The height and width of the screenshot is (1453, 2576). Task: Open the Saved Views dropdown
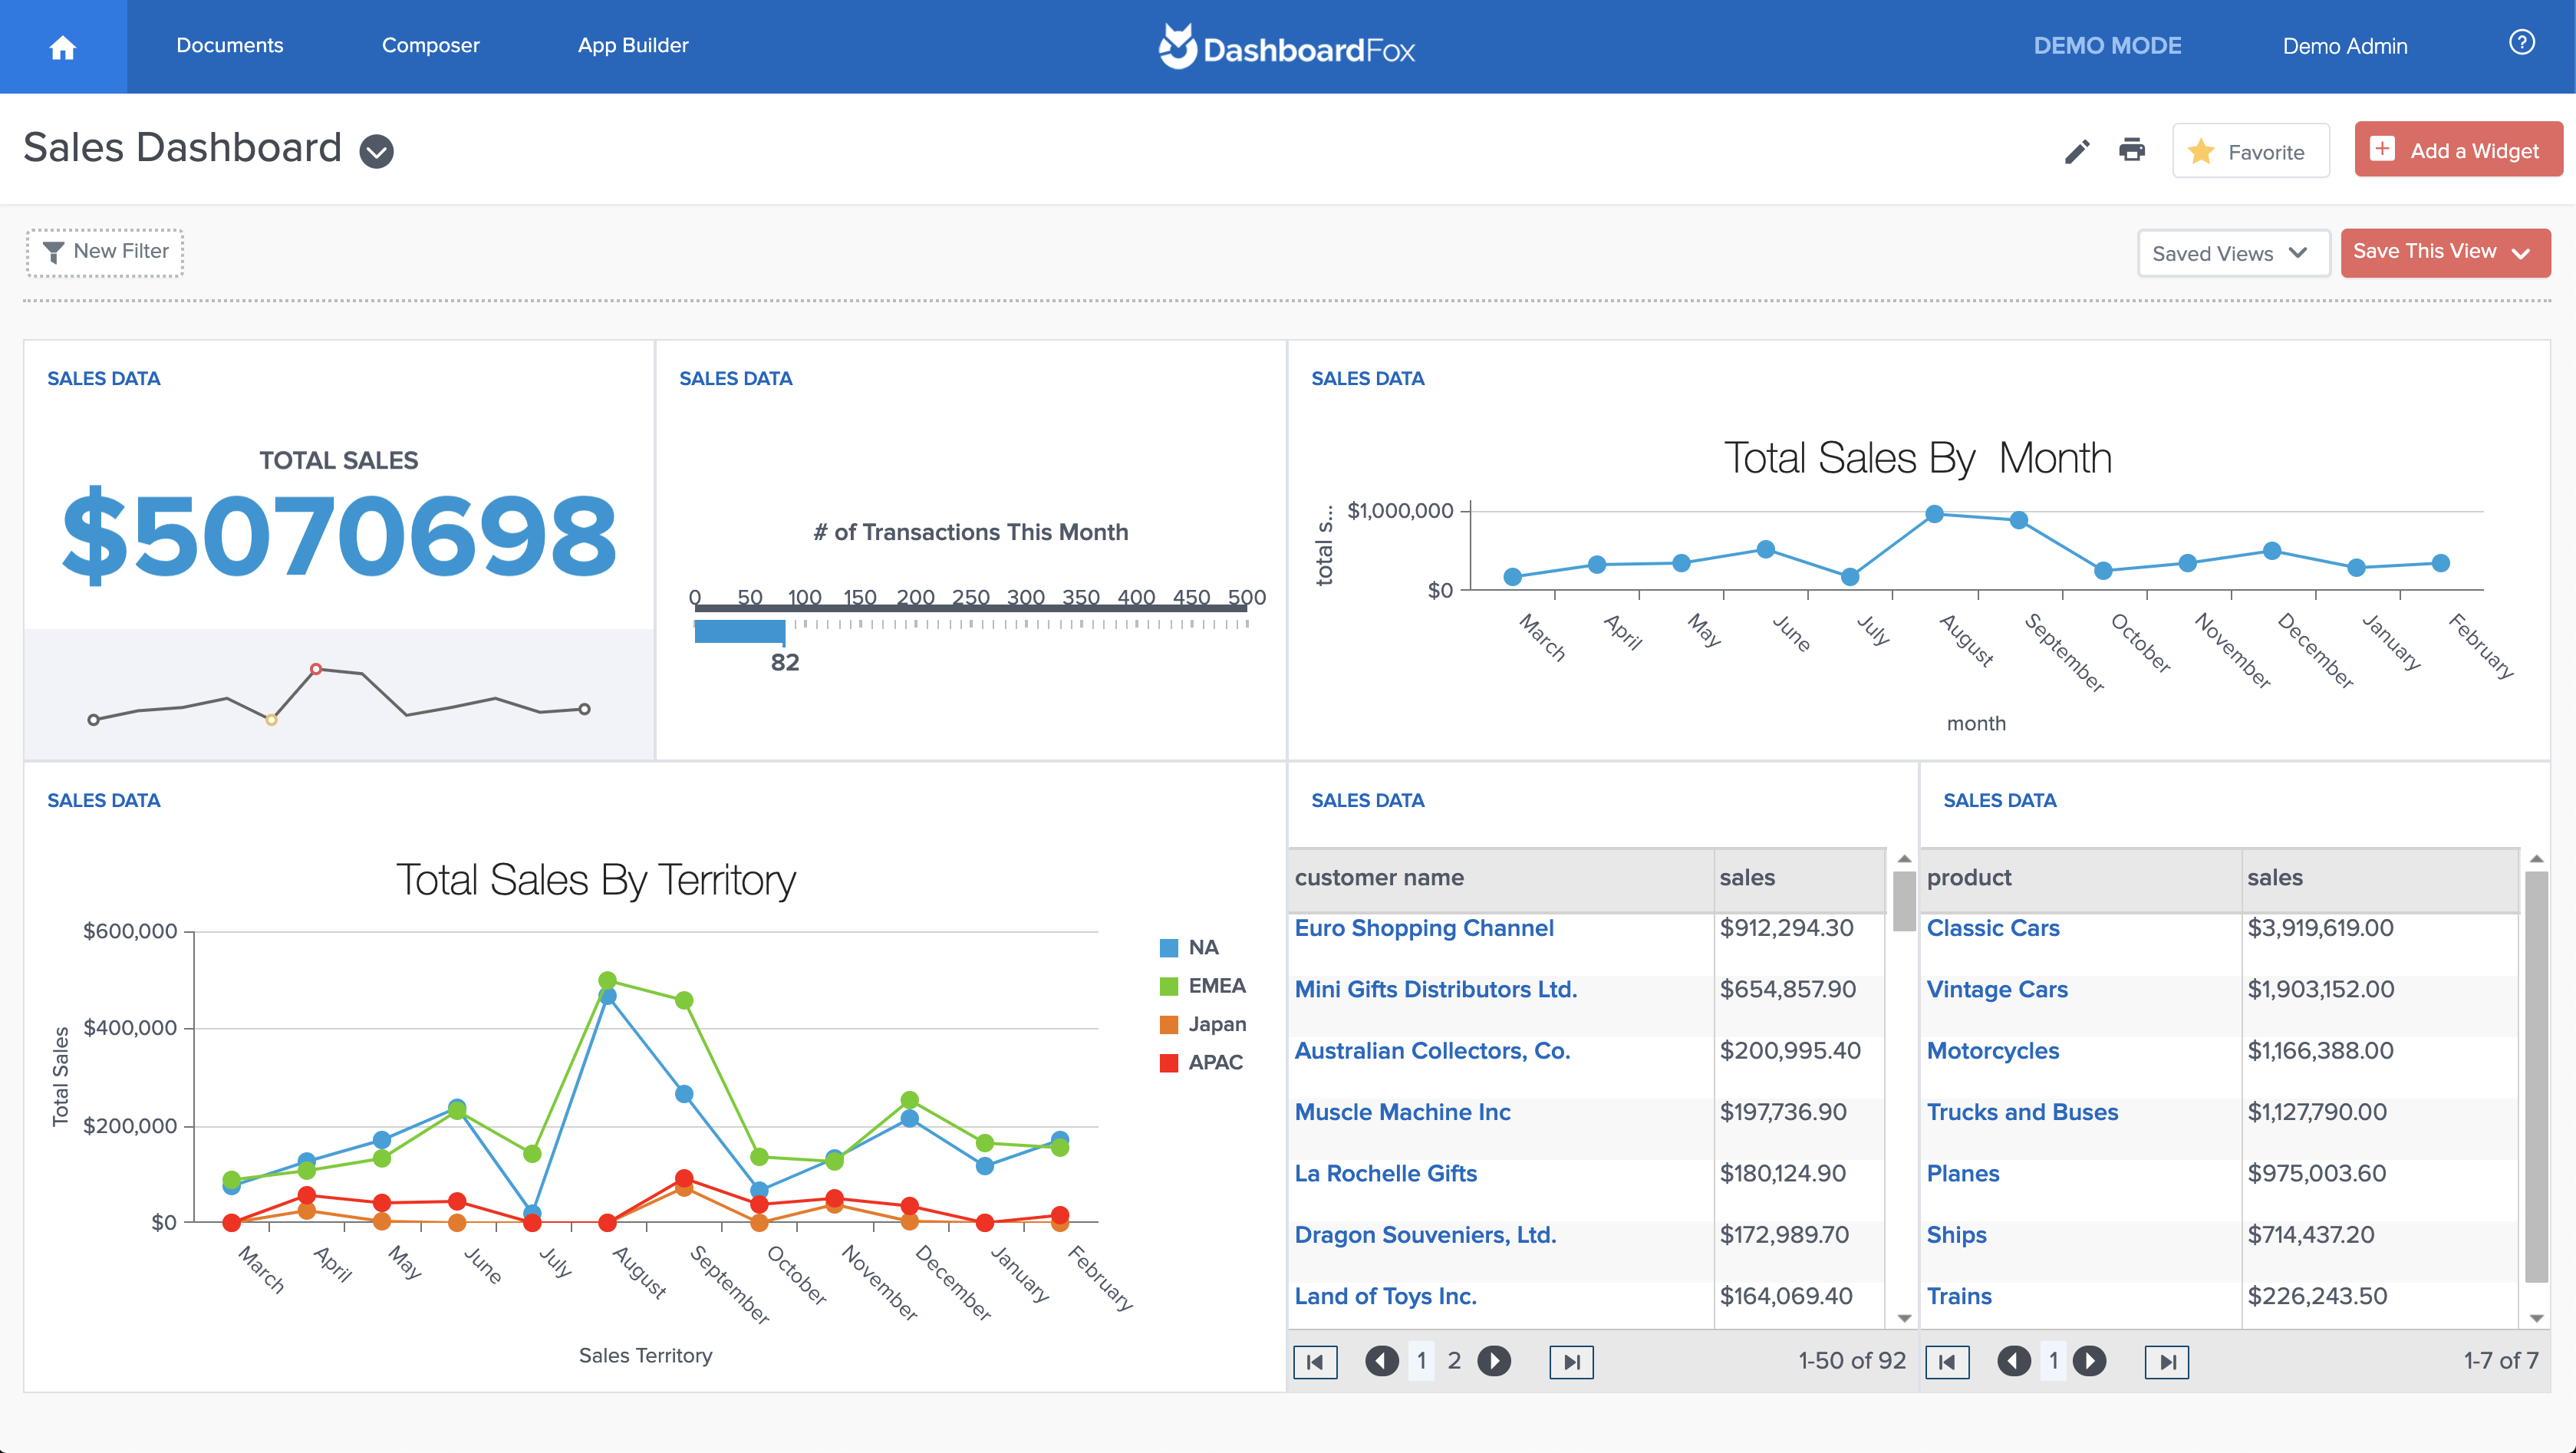(2232, 253)
